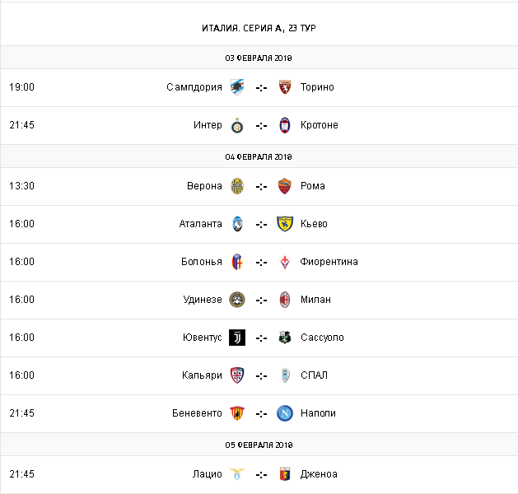Viewport: 518px width, 494px height.
Task: Click the Inter–Crotone match score placeholder
Action: pos(261,125)
